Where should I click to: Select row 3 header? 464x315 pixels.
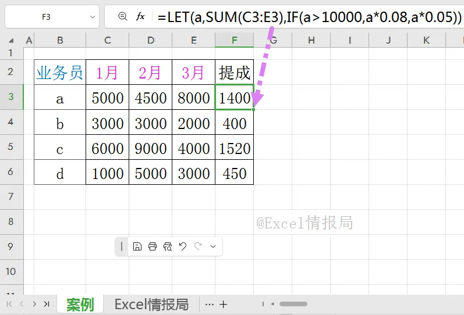11,96
